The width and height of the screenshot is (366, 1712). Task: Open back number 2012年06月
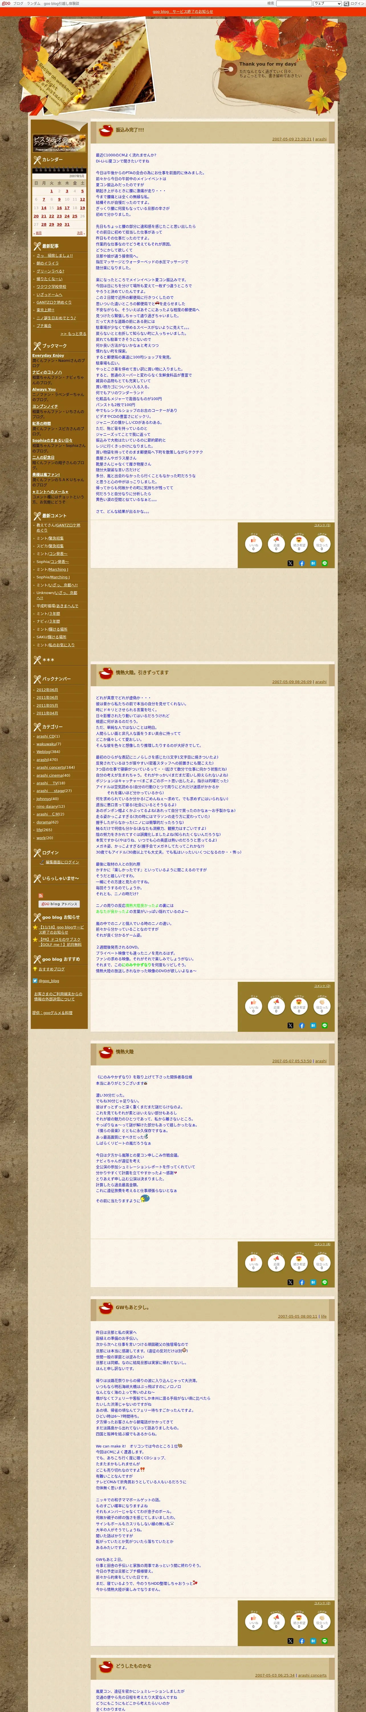click(x=47, y=690)
